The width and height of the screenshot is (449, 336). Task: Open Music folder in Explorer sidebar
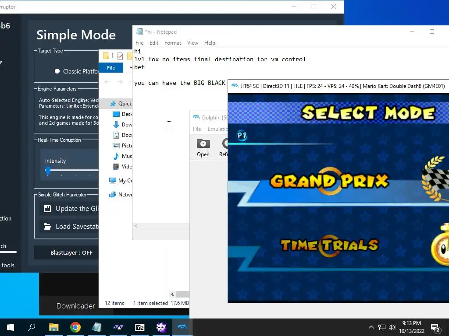122,156
